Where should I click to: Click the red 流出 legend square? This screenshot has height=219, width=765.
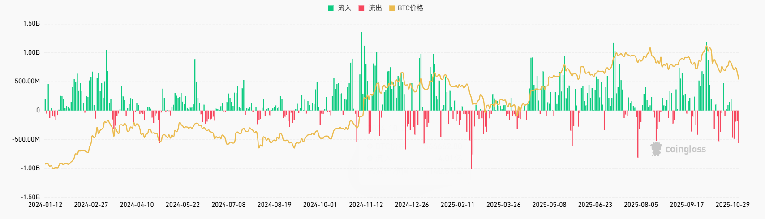point(361,8)
